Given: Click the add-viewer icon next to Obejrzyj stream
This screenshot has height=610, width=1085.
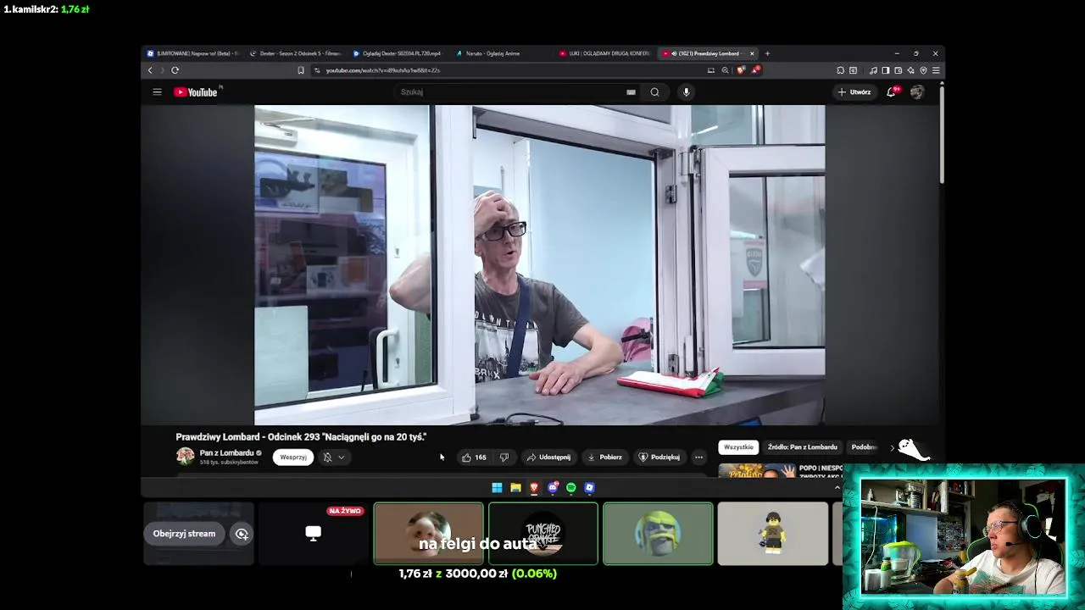Looking at the screenshot, I should click(x=242, y=534).
